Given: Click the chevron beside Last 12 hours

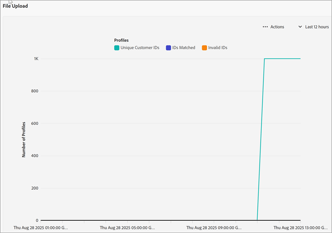Looking at the screenshot, I should click(x=300, y=27).
